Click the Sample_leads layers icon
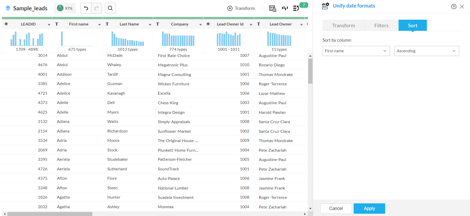The height and width of the screenshot is (216, 470). (x=8, y=8)
